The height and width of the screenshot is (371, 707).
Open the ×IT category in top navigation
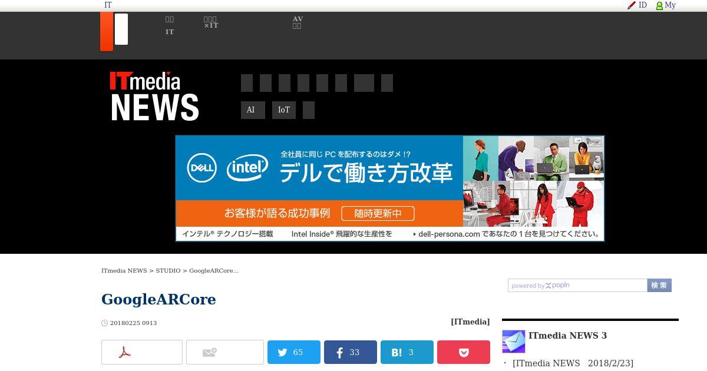(211, 22)
